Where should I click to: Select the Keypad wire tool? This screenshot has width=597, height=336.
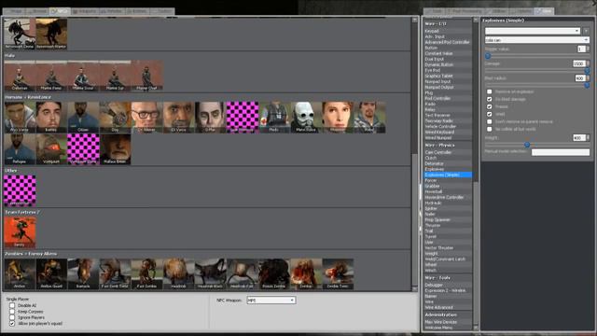448,31
